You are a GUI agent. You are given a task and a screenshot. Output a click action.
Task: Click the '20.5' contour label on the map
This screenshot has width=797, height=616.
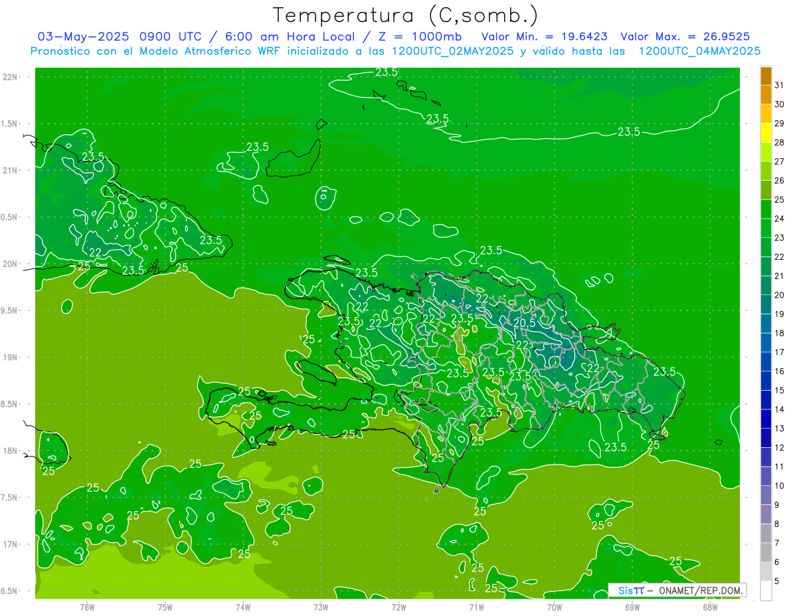(x=524, y=322)
